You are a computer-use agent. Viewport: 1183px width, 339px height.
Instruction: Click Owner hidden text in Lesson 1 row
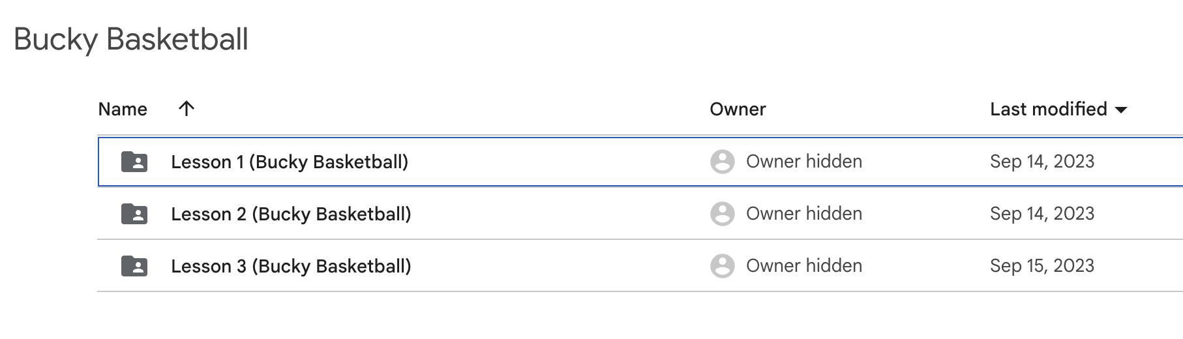[x=803, y=162]
